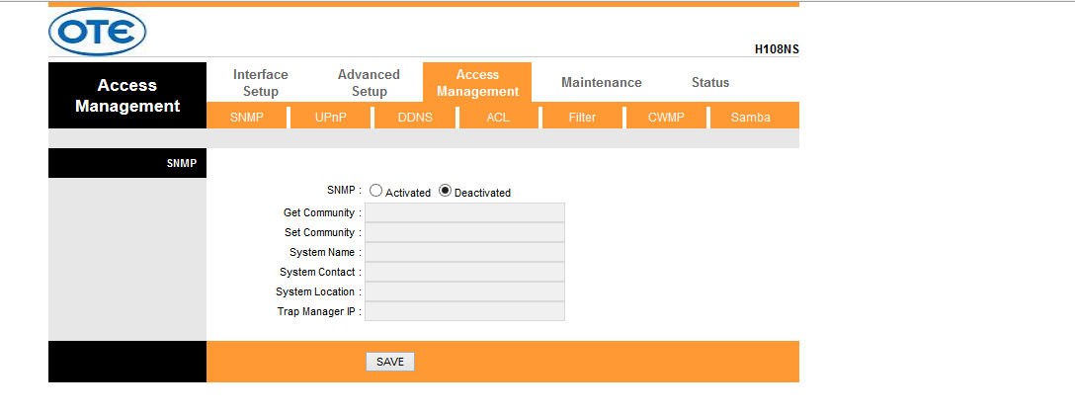Click the OTE logo

pyautogui.click(x=98, y=32)
